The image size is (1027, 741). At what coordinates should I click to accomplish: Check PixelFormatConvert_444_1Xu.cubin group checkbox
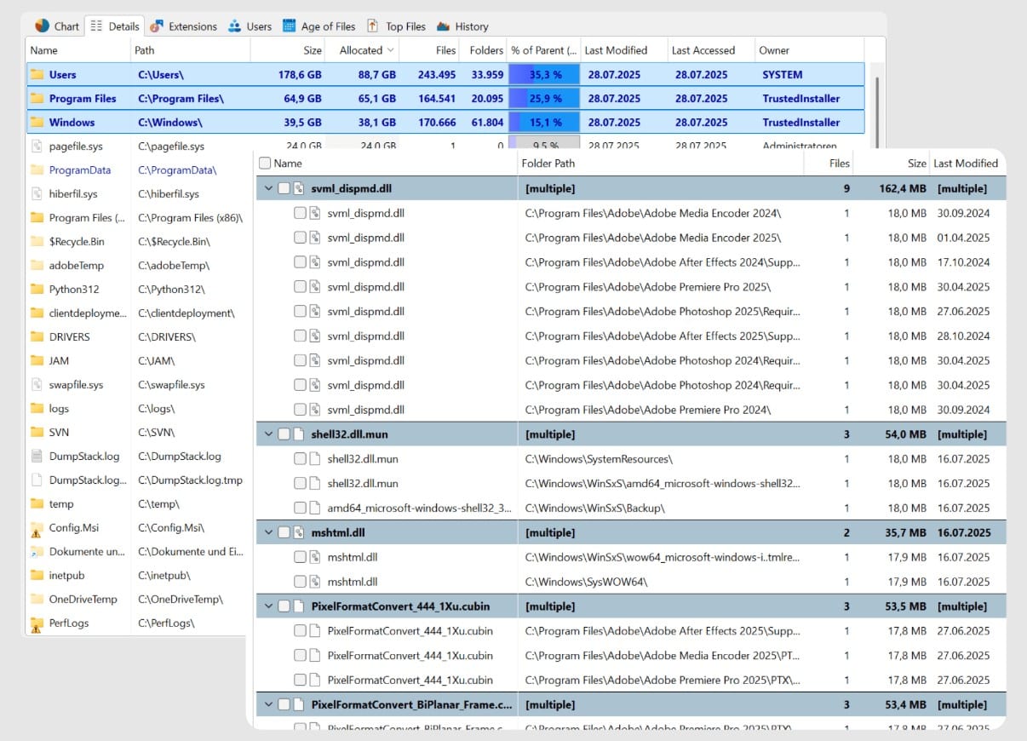coord(284,606)
